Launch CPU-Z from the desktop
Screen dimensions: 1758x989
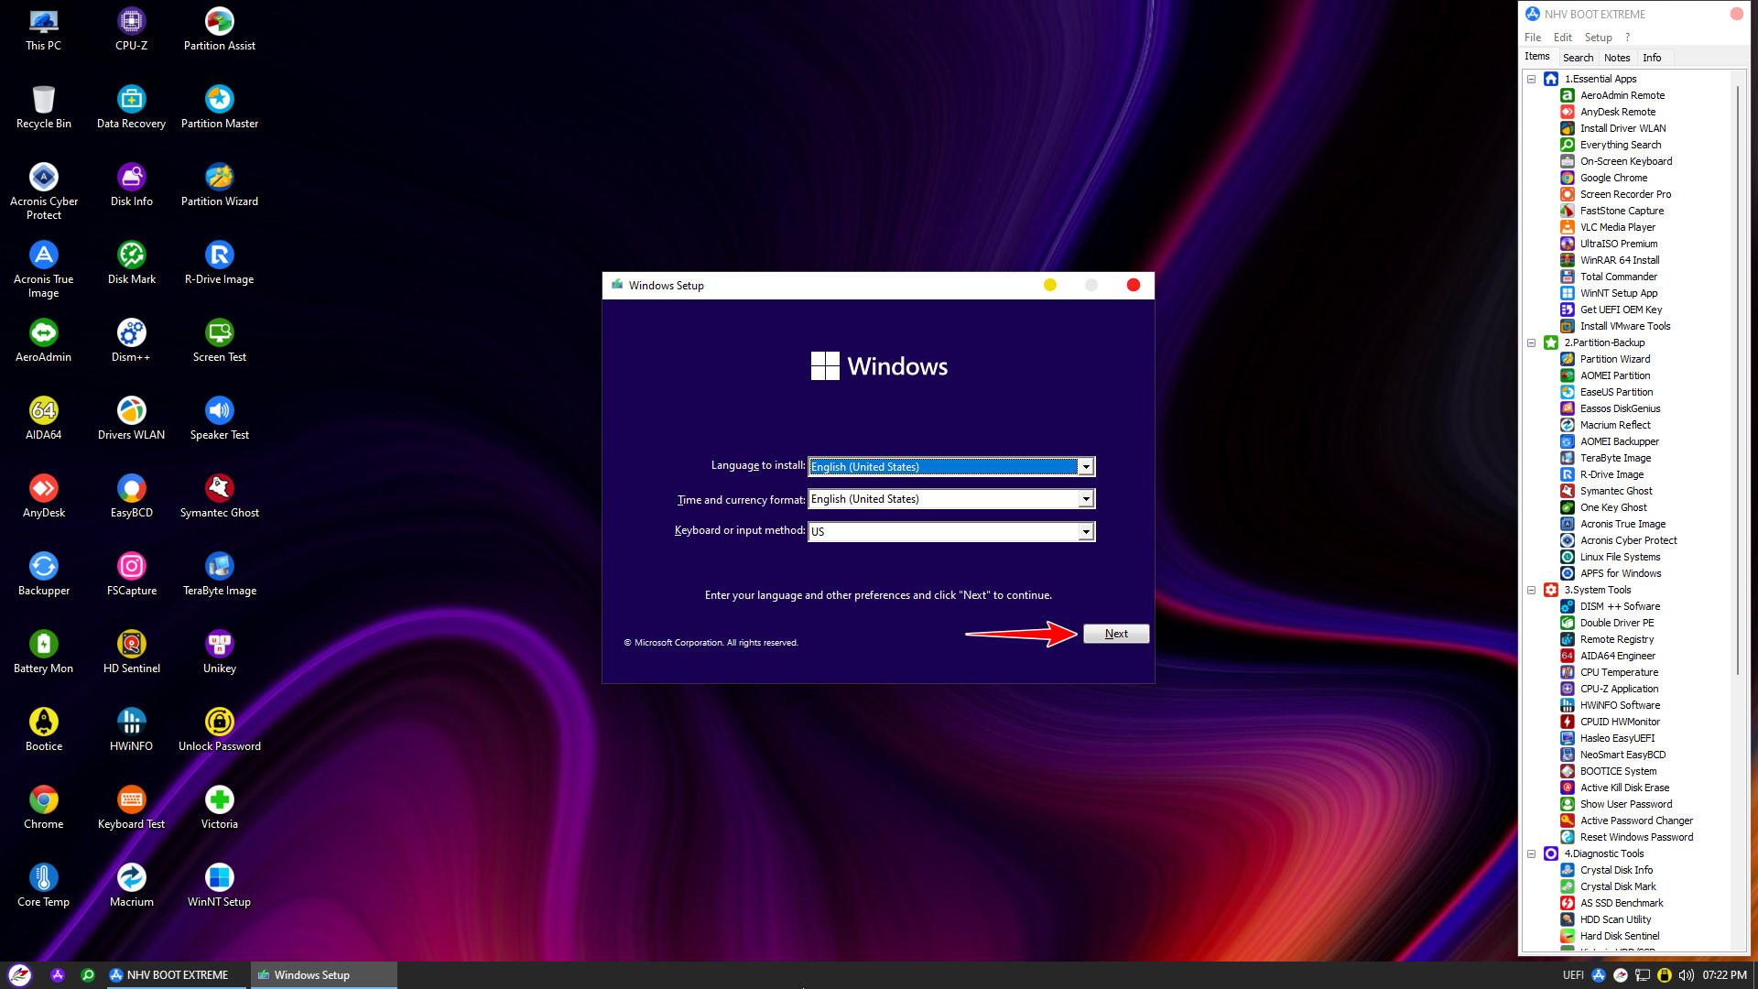tap(131, 22)
